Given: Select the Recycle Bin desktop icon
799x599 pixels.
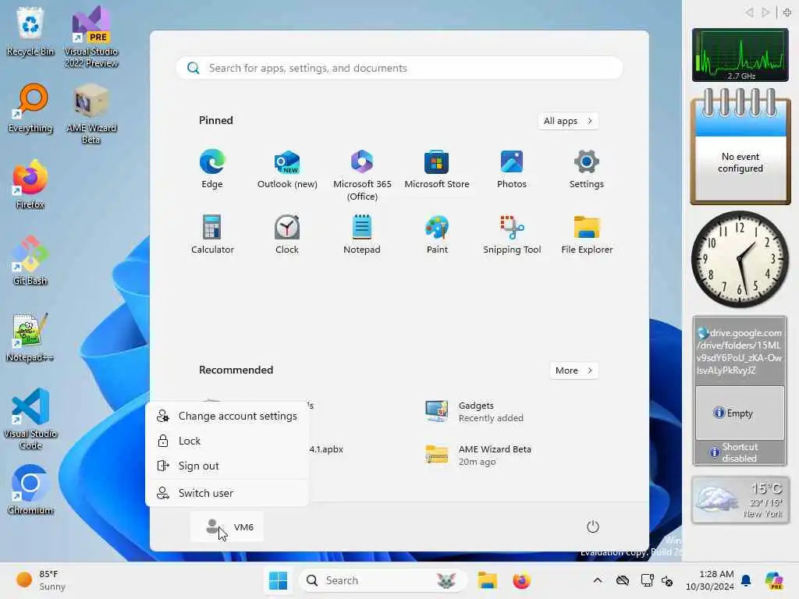Looking at the screenshot, I should tap(30, 31).
